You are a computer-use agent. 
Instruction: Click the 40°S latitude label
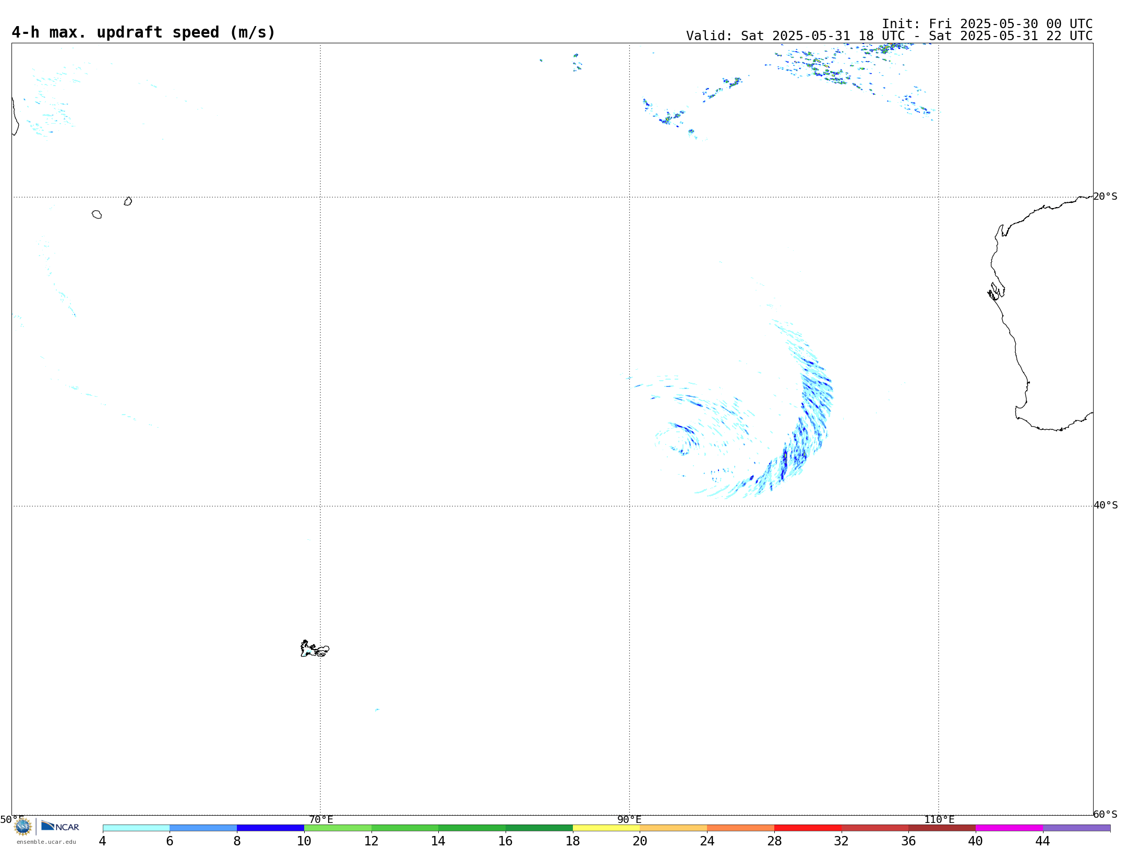1106,505
